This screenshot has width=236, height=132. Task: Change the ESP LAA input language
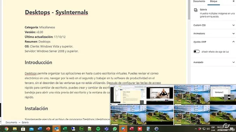213,129
